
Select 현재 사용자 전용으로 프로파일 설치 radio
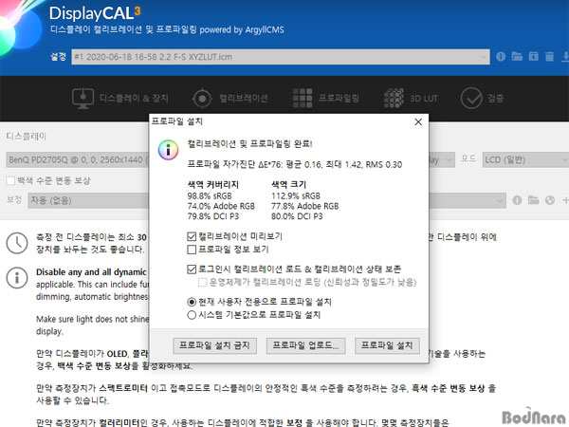[x=192, y=302]
